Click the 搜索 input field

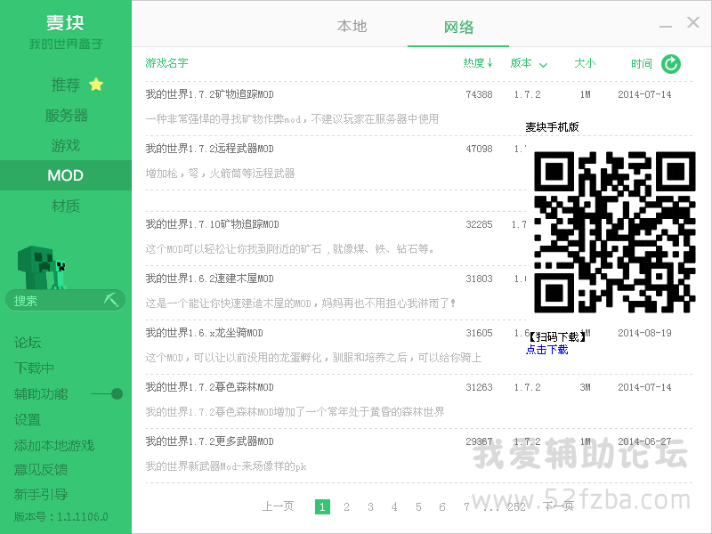65,301
